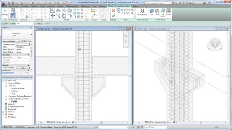The image size is (232, 130).
Task: Click Save icon in quick access toolbar
Action: coord(13,3)
